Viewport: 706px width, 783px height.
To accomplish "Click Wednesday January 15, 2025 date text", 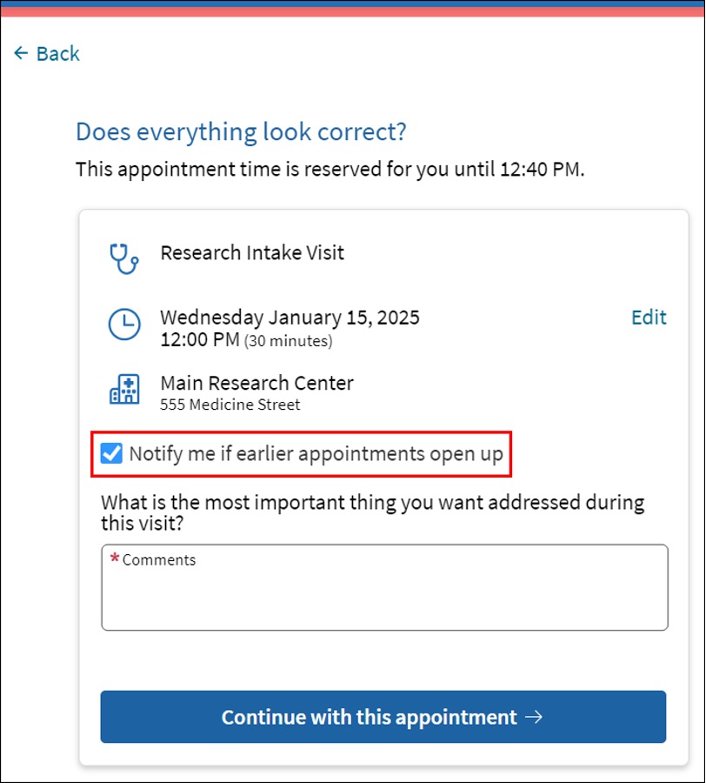I will coord(290,317).
